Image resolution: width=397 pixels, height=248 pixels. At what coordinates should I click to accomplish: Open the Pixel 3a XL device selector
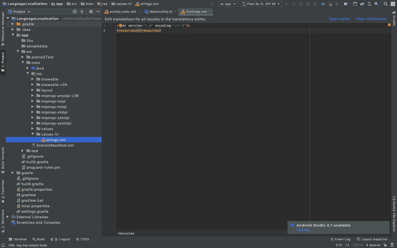(x=260, y=4)
